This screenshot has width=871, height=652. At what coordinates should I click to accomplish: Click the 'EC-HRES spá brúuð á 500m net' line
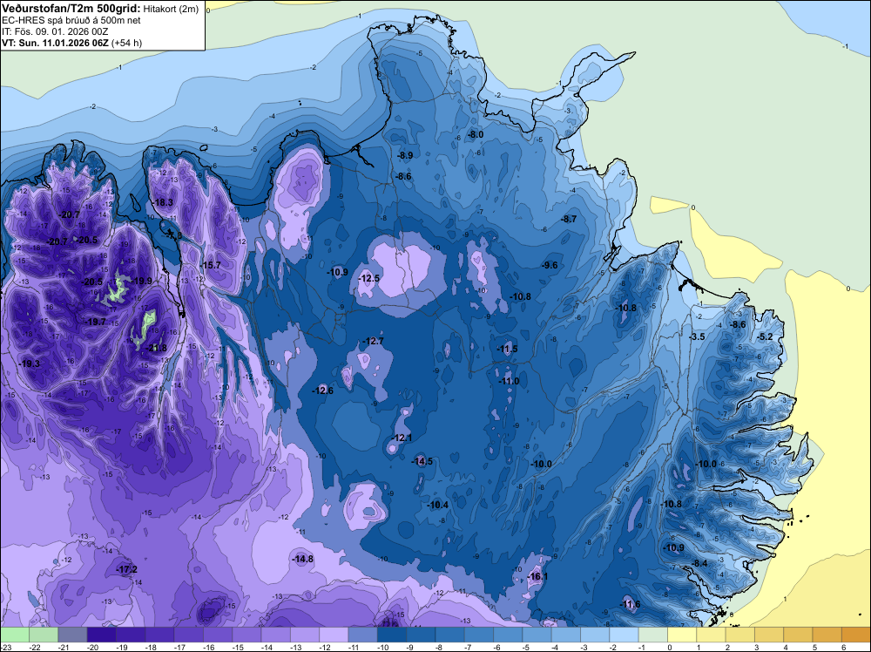(71, 21)
